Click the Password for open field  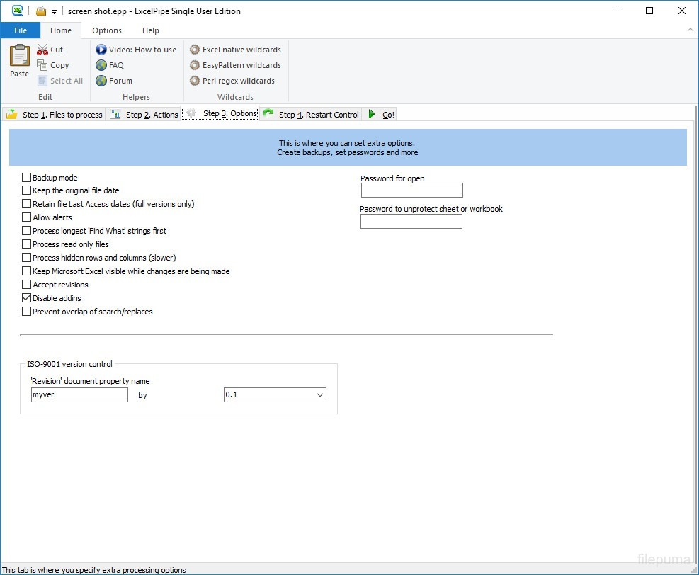pos(411,190)
